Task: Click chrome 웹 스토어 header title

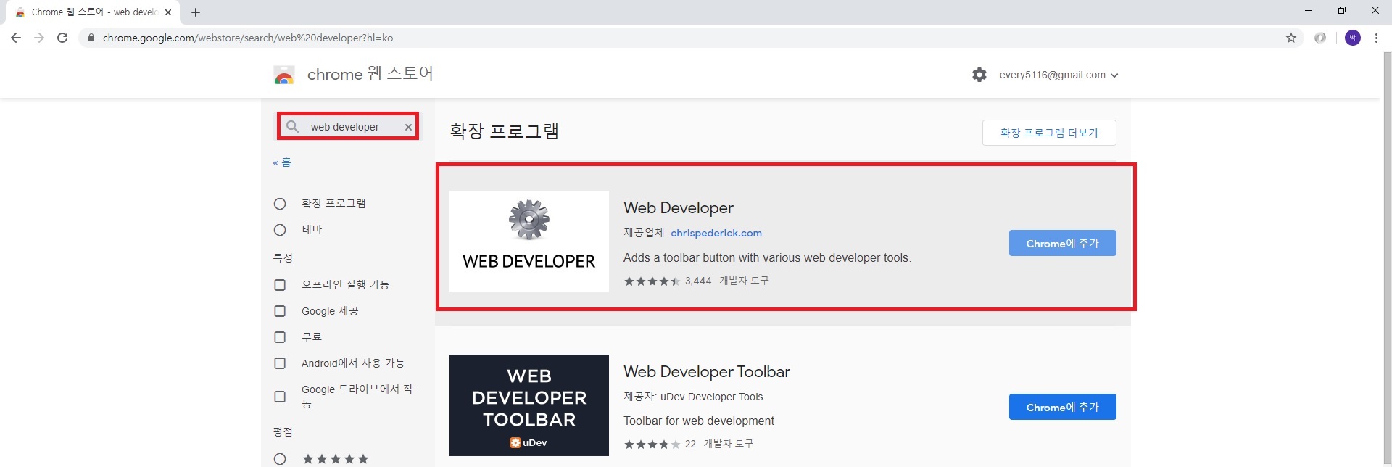Action: click(x=370, y=74)
